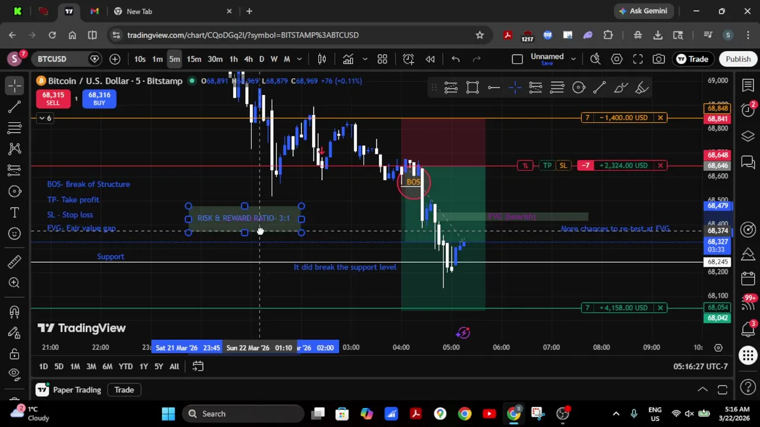This screenshot has height=427, width=760.
Task: Expand the indicator templates dropdown
Action: click(365, 59)
